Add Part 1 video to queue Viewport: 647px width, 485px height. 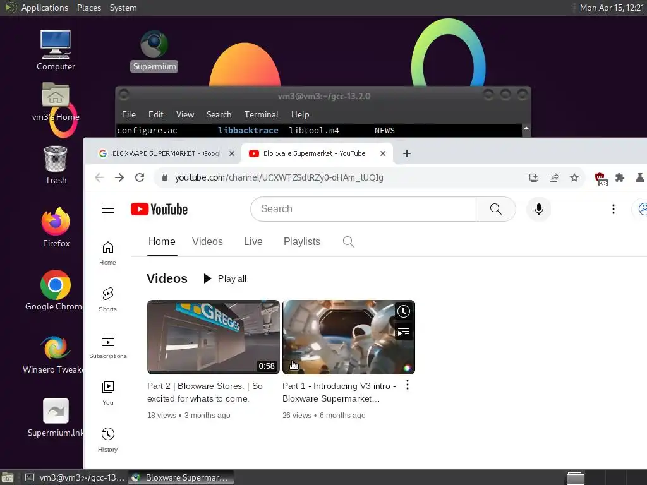403,332
